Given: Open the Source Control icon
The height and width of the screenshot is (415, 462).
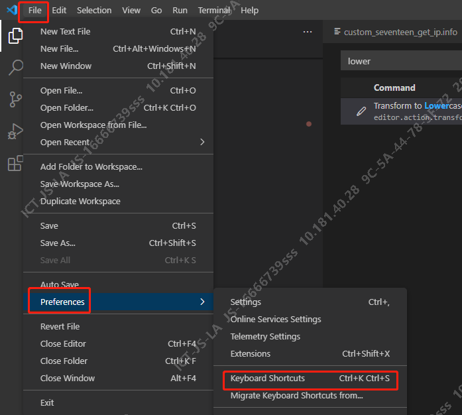Looking at the screenshot, I should pos(15,99).
